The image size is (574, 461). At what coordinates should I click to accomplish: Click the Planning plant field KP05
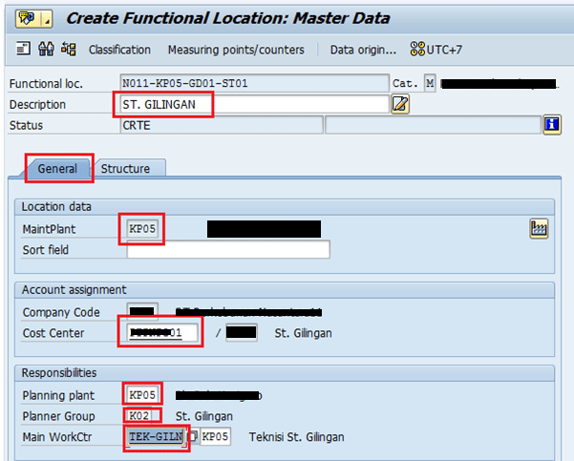tap(142, 394)
